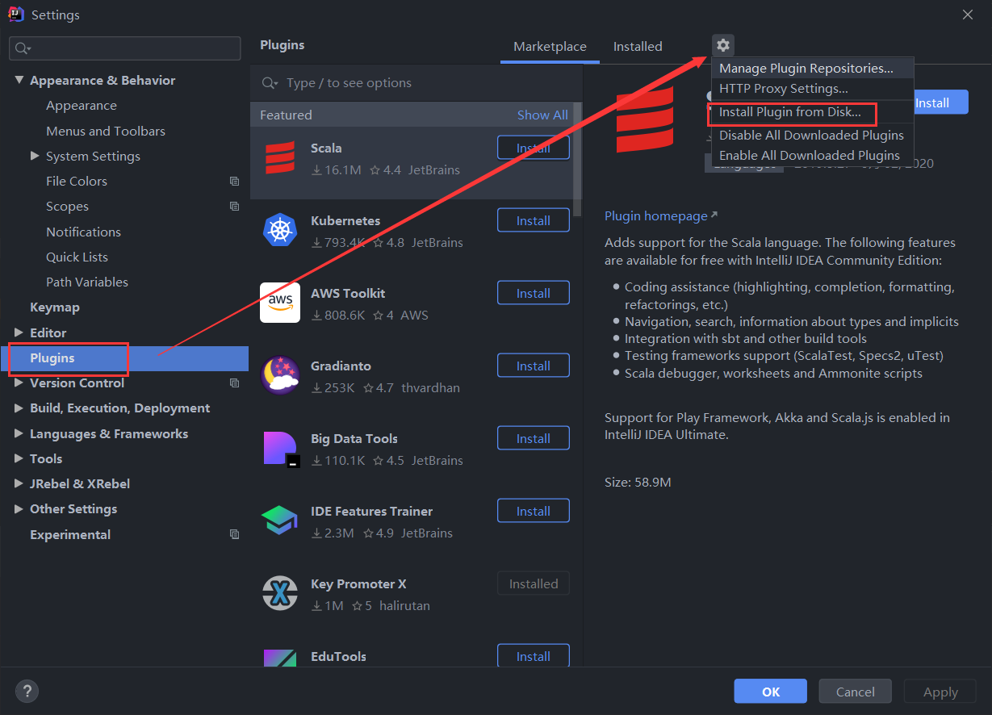The image size is (992, 715).
Task: Select Scopes settings item
Action: point(67,207)
